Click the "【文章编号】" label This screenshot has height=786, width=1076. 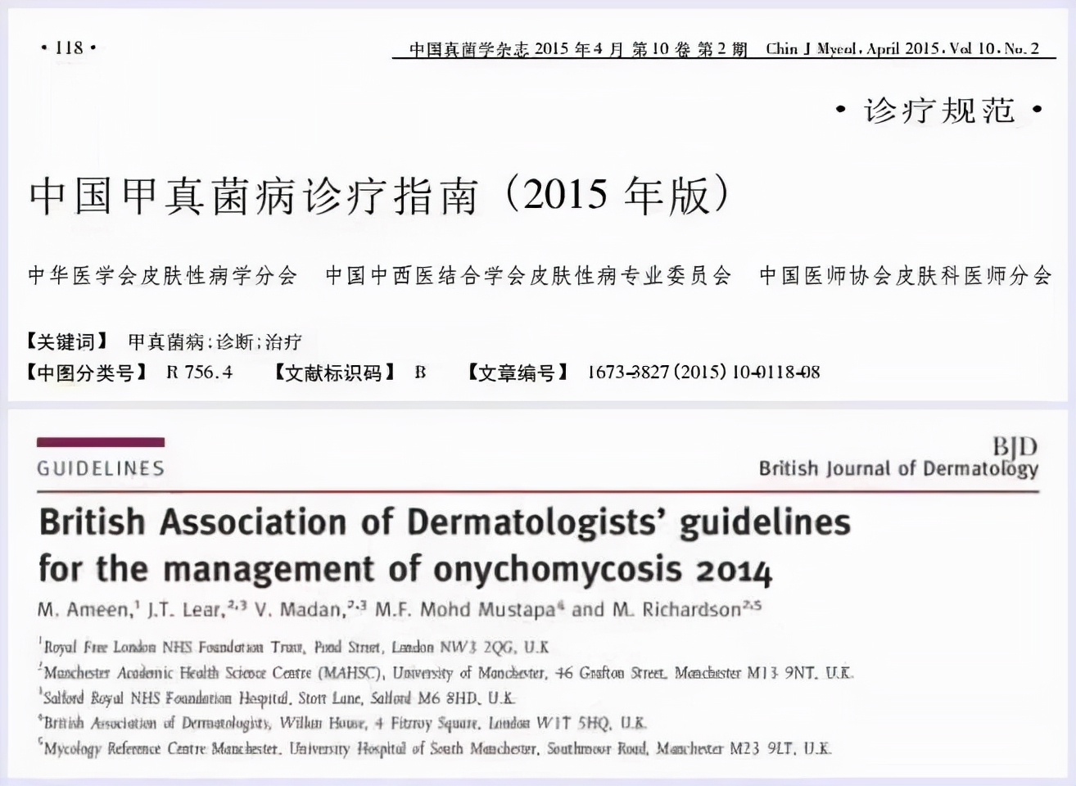click(518, 373)
